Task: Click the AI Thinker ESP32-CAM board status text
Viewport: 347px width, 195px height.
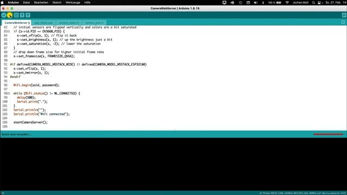Action: 303,193
